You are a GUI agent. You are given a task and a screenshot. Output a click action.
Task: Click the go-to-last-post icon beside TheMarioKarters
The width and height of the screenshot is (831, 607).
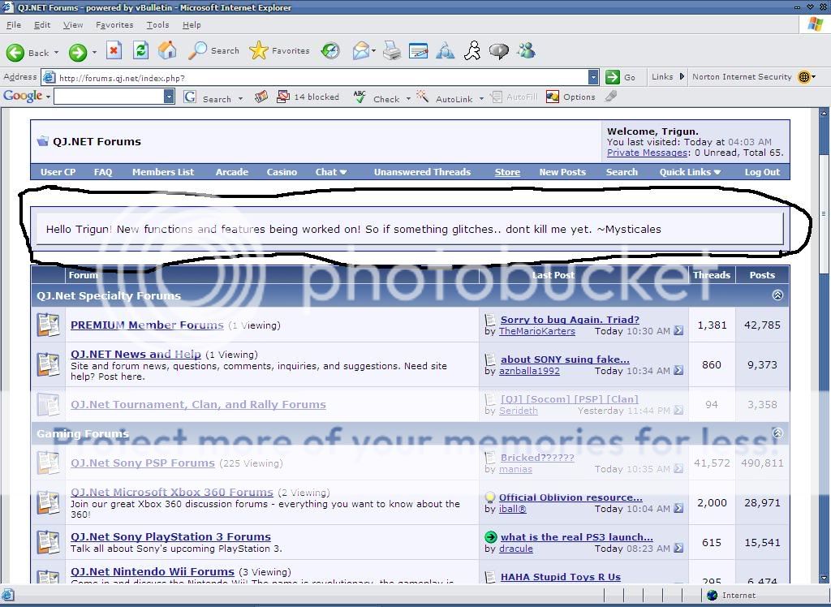click(678, 331)
